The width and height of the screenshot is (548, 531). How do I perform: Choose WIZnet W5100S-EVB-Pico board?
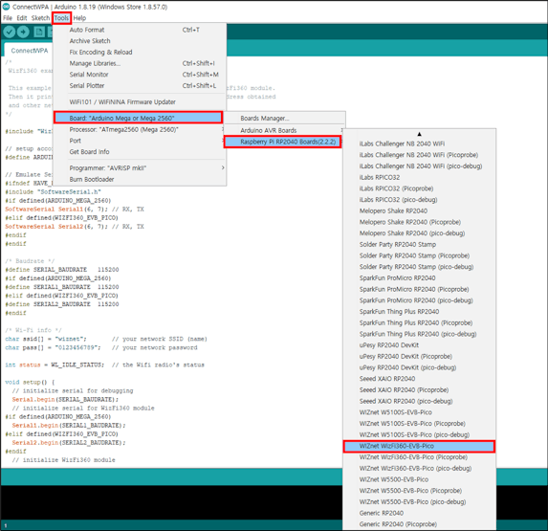420,412
